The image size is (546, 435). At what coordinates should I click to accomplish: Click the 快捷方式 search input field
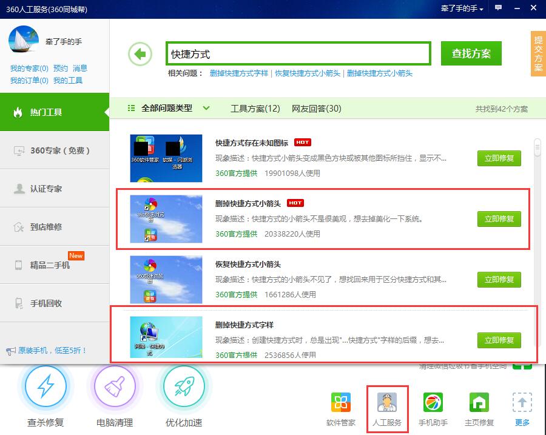298,53
